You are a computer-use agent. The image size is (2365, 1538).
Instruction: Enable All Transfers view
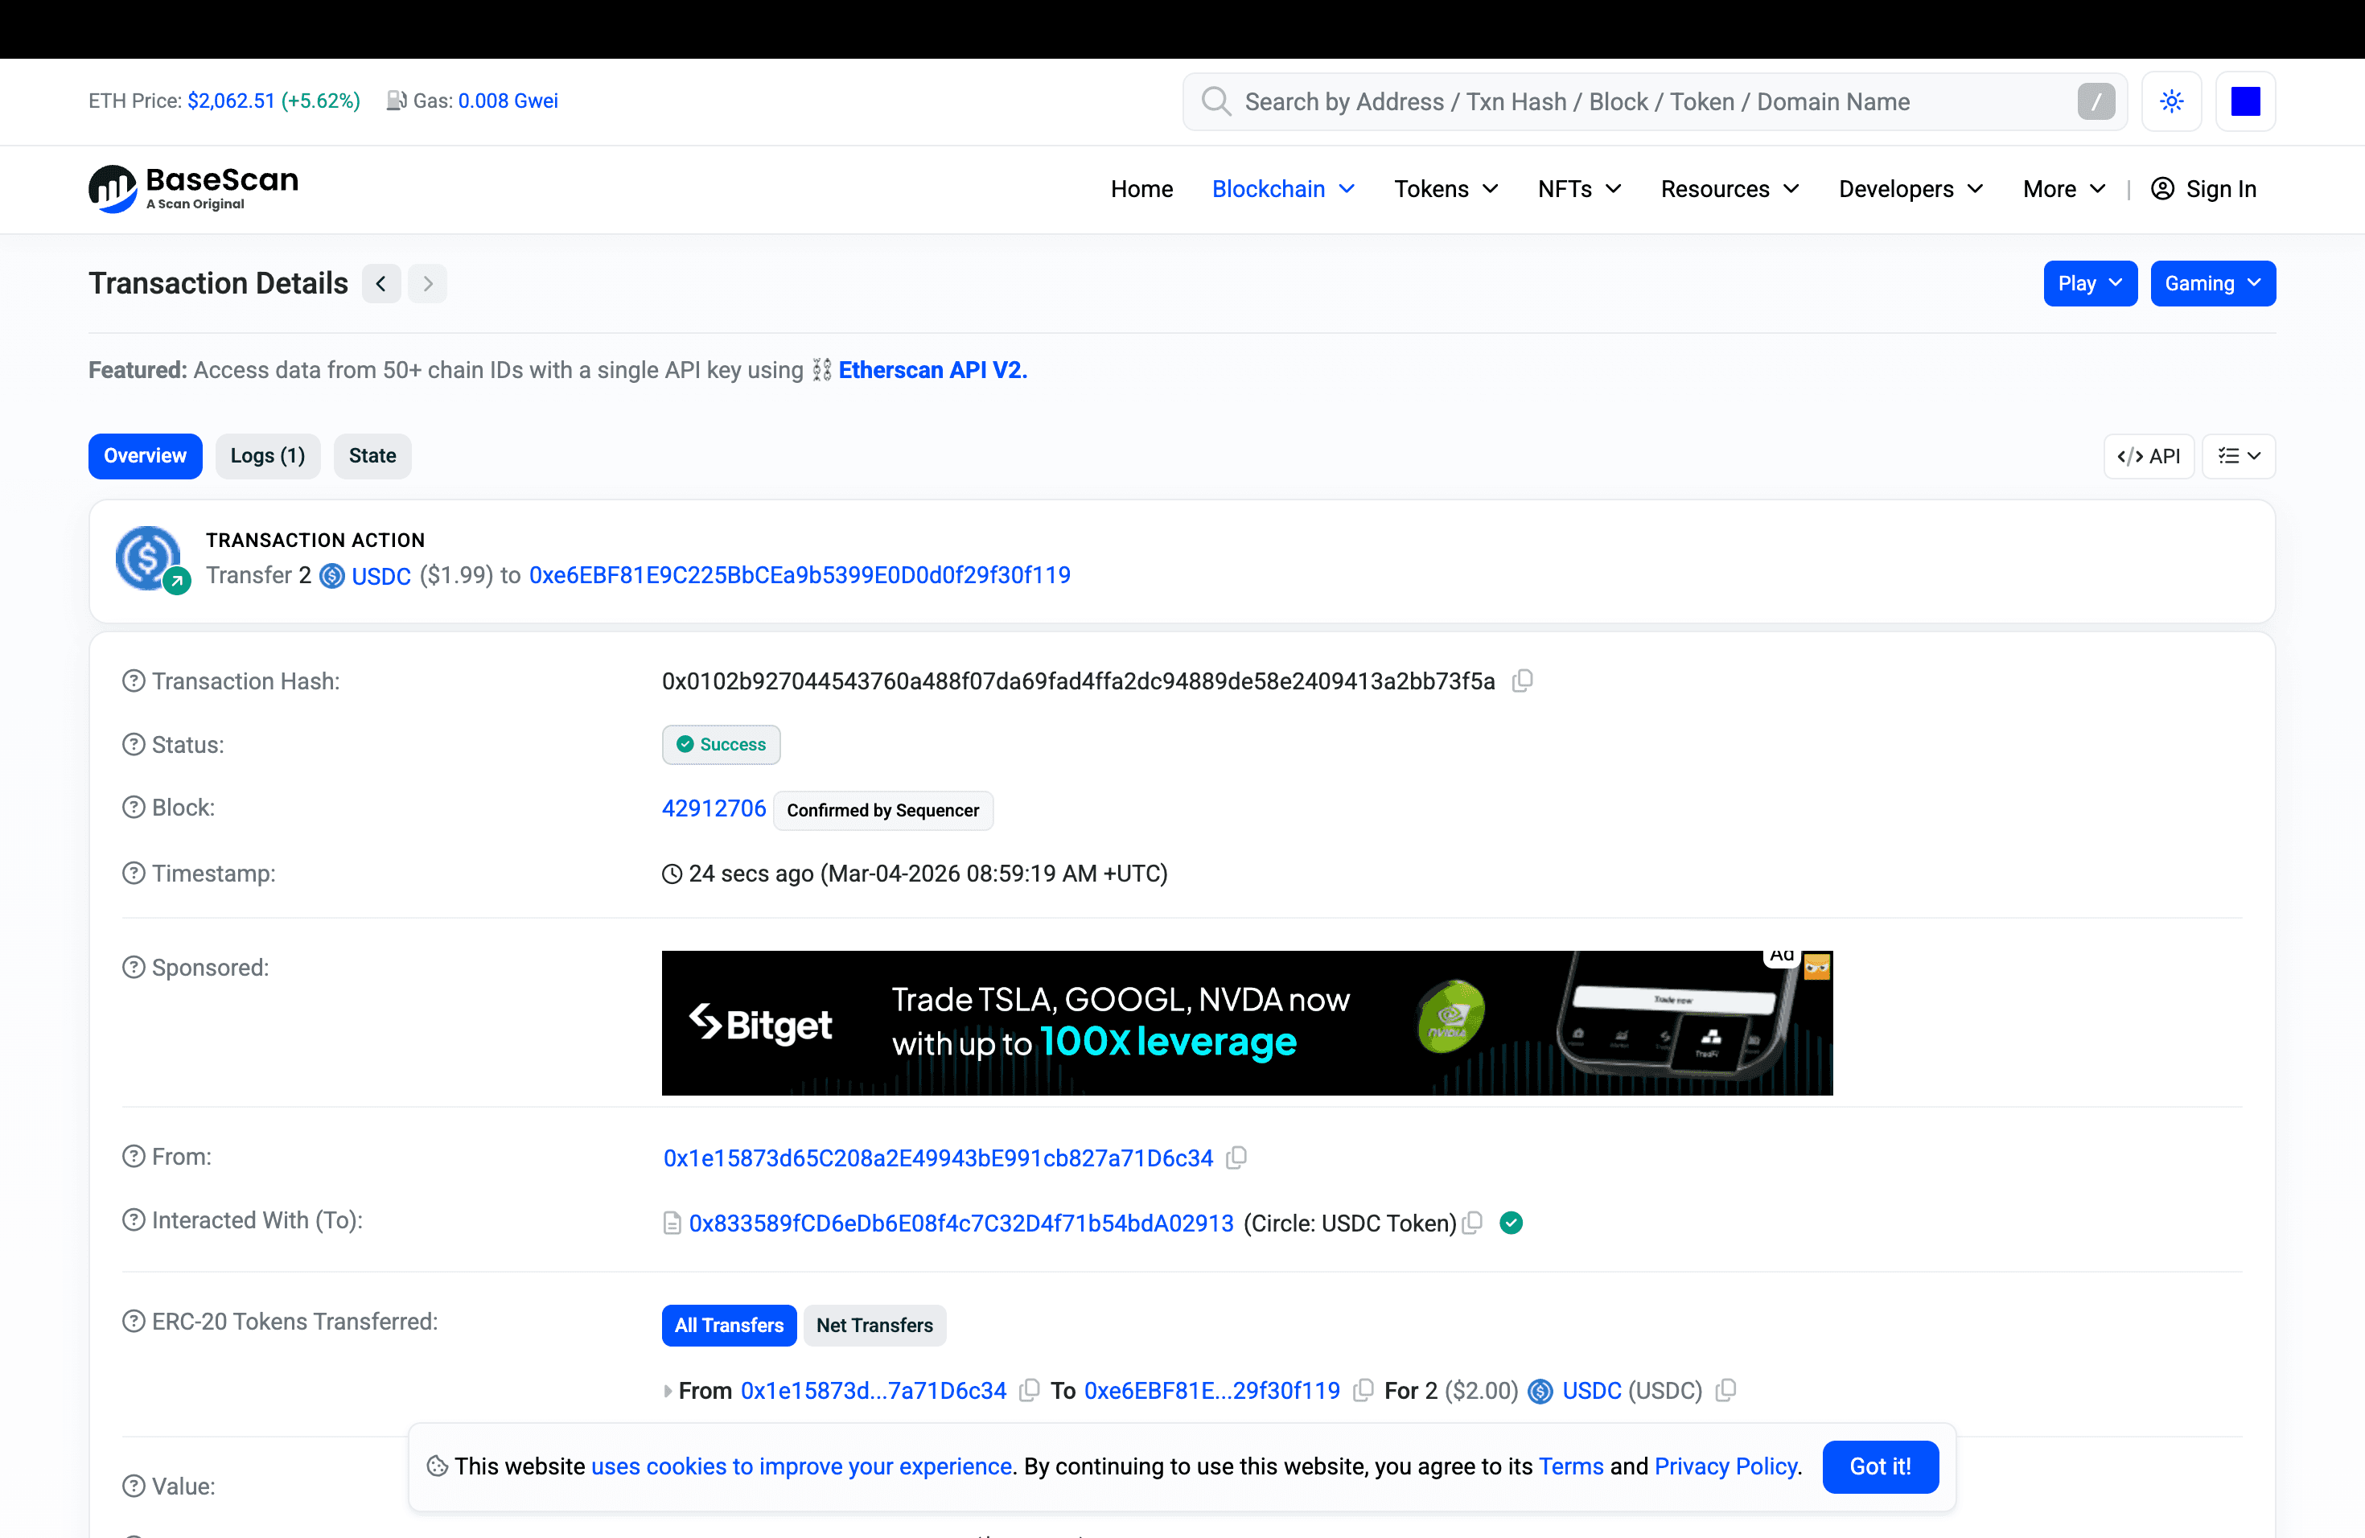pyautogui.click(x=728, y=1326)
